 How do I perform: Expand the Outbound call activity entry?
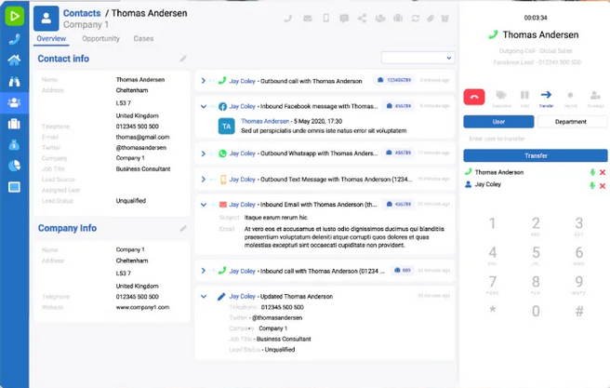pos(203,81)
